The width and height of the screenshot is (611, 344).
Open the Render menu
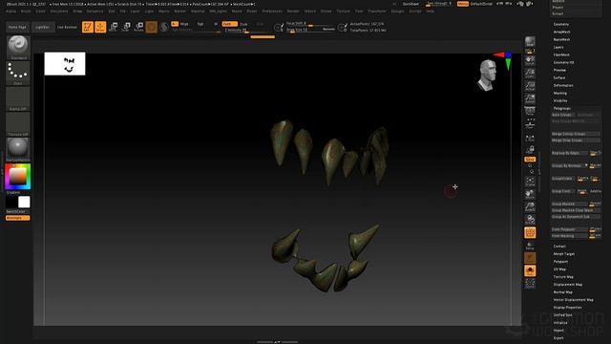(293, 11)
